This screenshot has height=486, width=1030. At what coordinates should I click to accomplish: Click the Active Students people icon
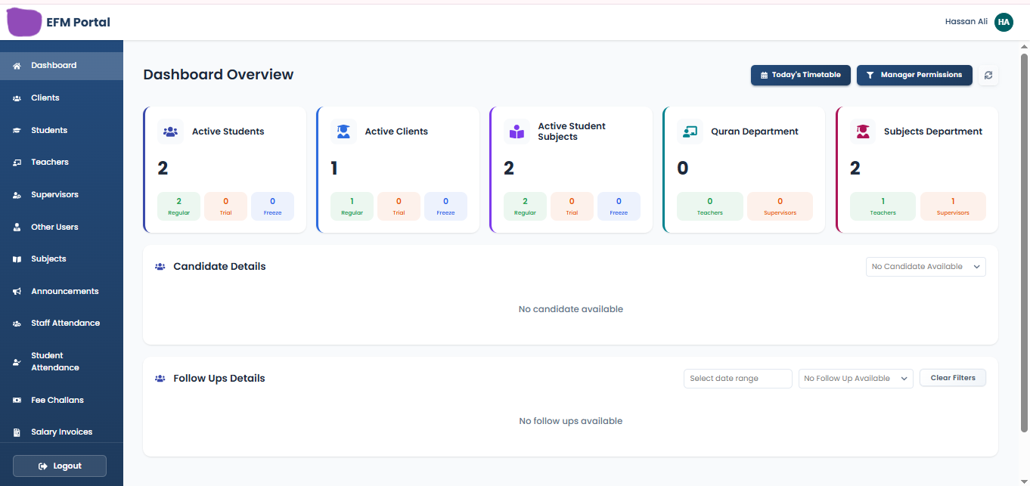coord(170,132)
